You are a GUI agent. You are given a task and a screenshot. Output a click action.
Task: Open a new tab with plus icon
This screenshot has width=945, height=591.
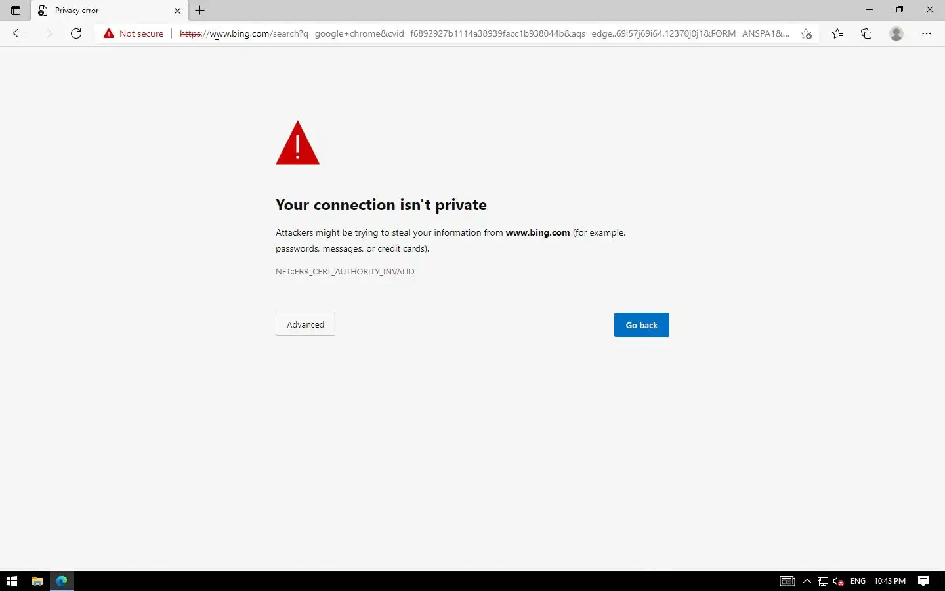click(200, 11)
